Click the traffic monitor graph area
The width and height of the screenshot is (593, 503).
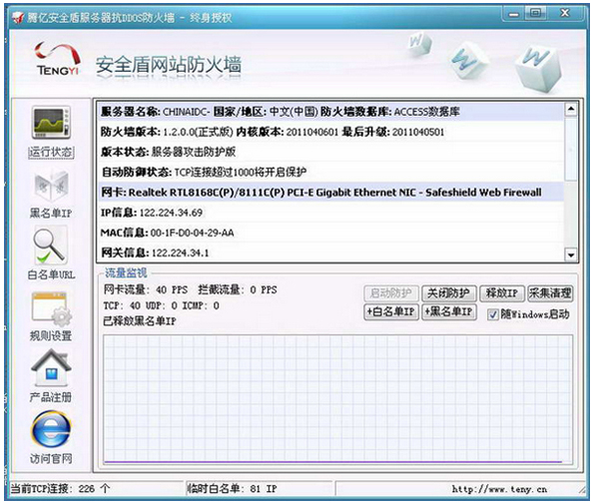pyautogui.click(x=338, y=399)
